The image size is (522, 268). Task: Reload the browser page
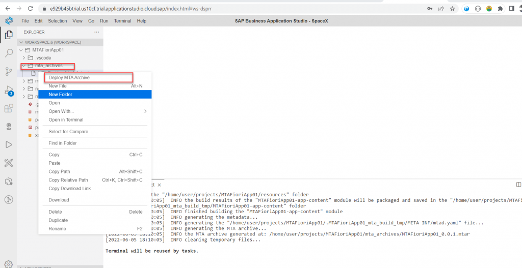tap(30, 9)
